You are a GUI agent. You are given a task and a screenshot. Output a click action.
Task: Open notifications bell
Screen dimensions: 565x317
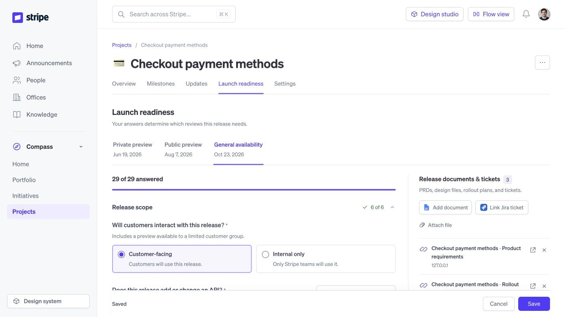point(526,14)
